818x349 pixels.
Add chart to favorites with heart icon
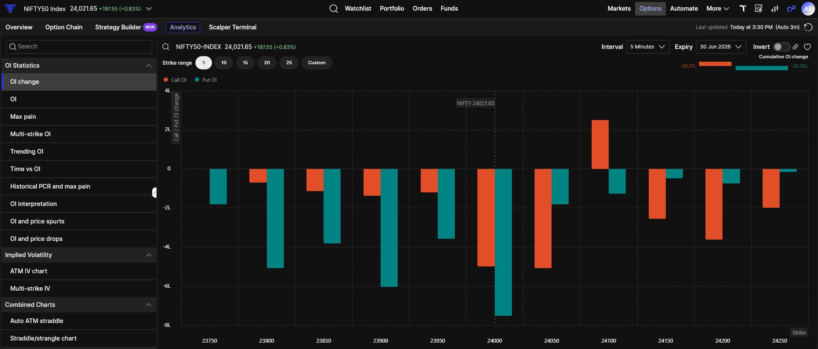807,47
